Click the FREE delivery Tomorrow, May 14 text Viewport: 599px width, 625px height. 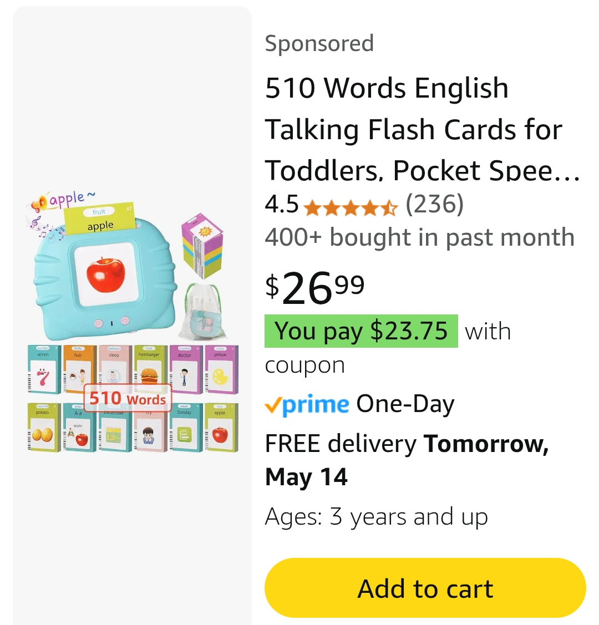click(x=407, y=460)
